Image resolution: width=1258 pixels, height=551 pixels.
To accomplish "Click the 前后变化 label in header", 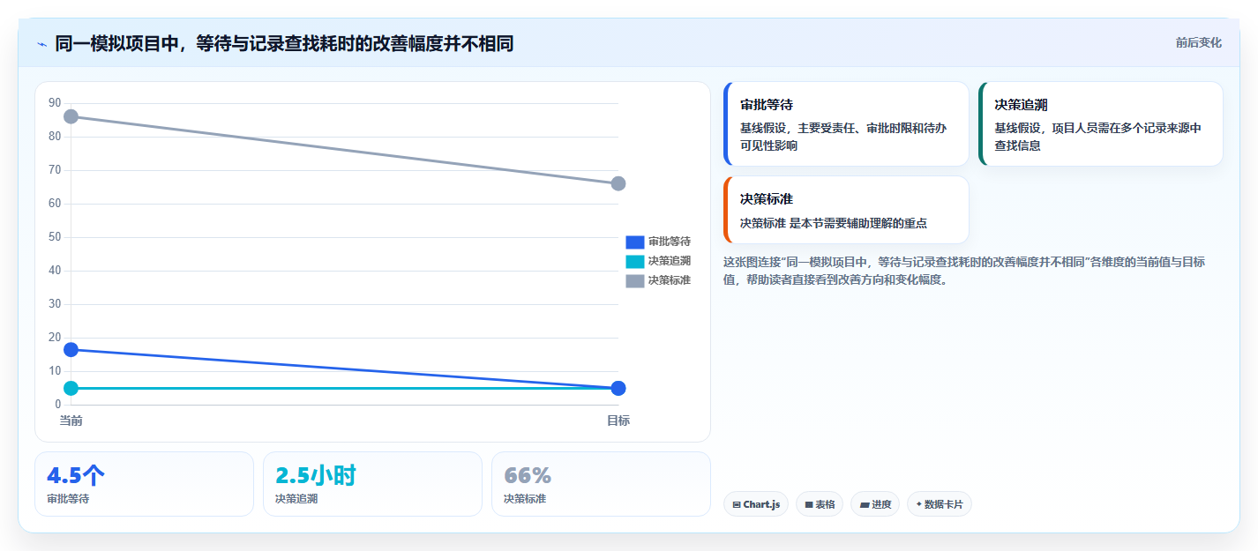I will pos(1199,42).
